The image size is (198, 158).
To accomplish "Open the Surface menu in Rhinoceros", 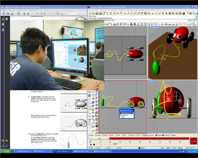I will pos(107,10).
